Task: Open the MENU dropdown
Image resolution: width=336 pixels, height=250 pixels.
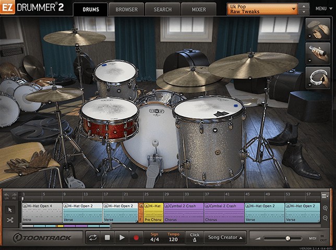Action: point(321,9)
